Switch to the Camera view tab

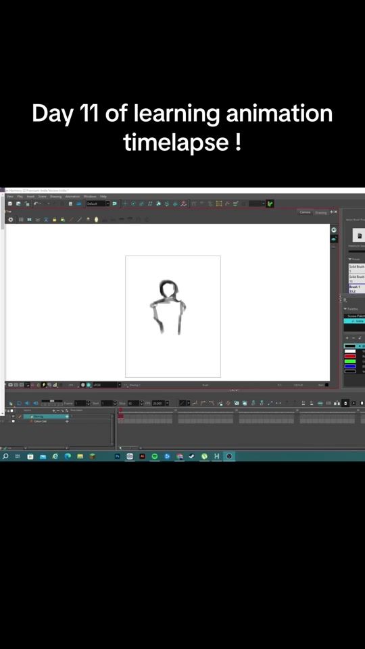(305, 212)
